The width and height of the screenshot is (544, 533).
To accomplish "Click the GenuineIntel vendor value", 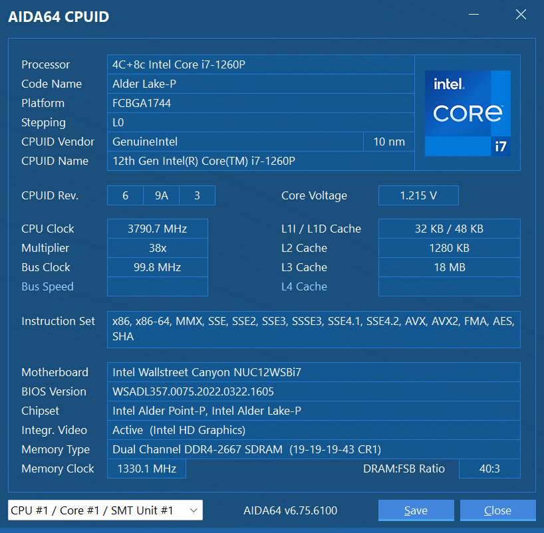I will click(x=235, y=142).
